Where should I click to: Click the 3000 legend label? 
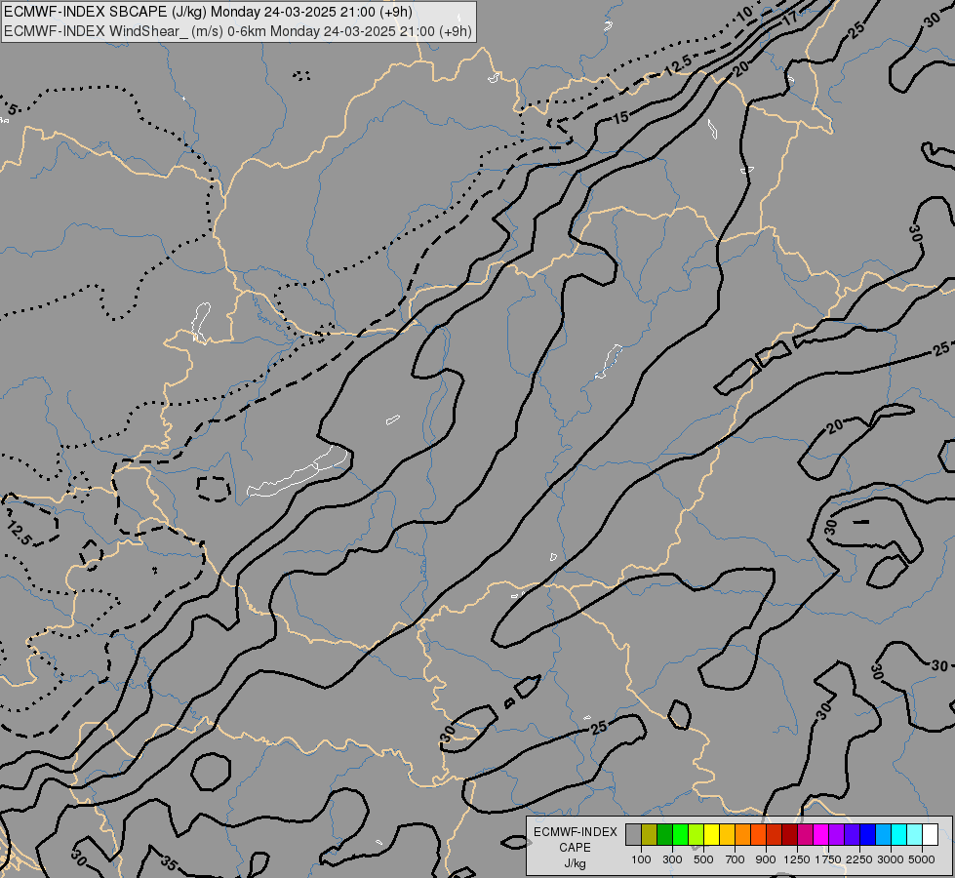pos(891,859)
